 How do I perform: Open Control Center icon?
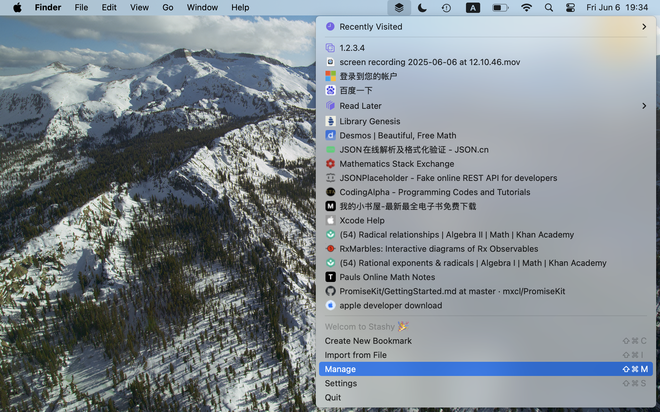(x=570, y=8)
